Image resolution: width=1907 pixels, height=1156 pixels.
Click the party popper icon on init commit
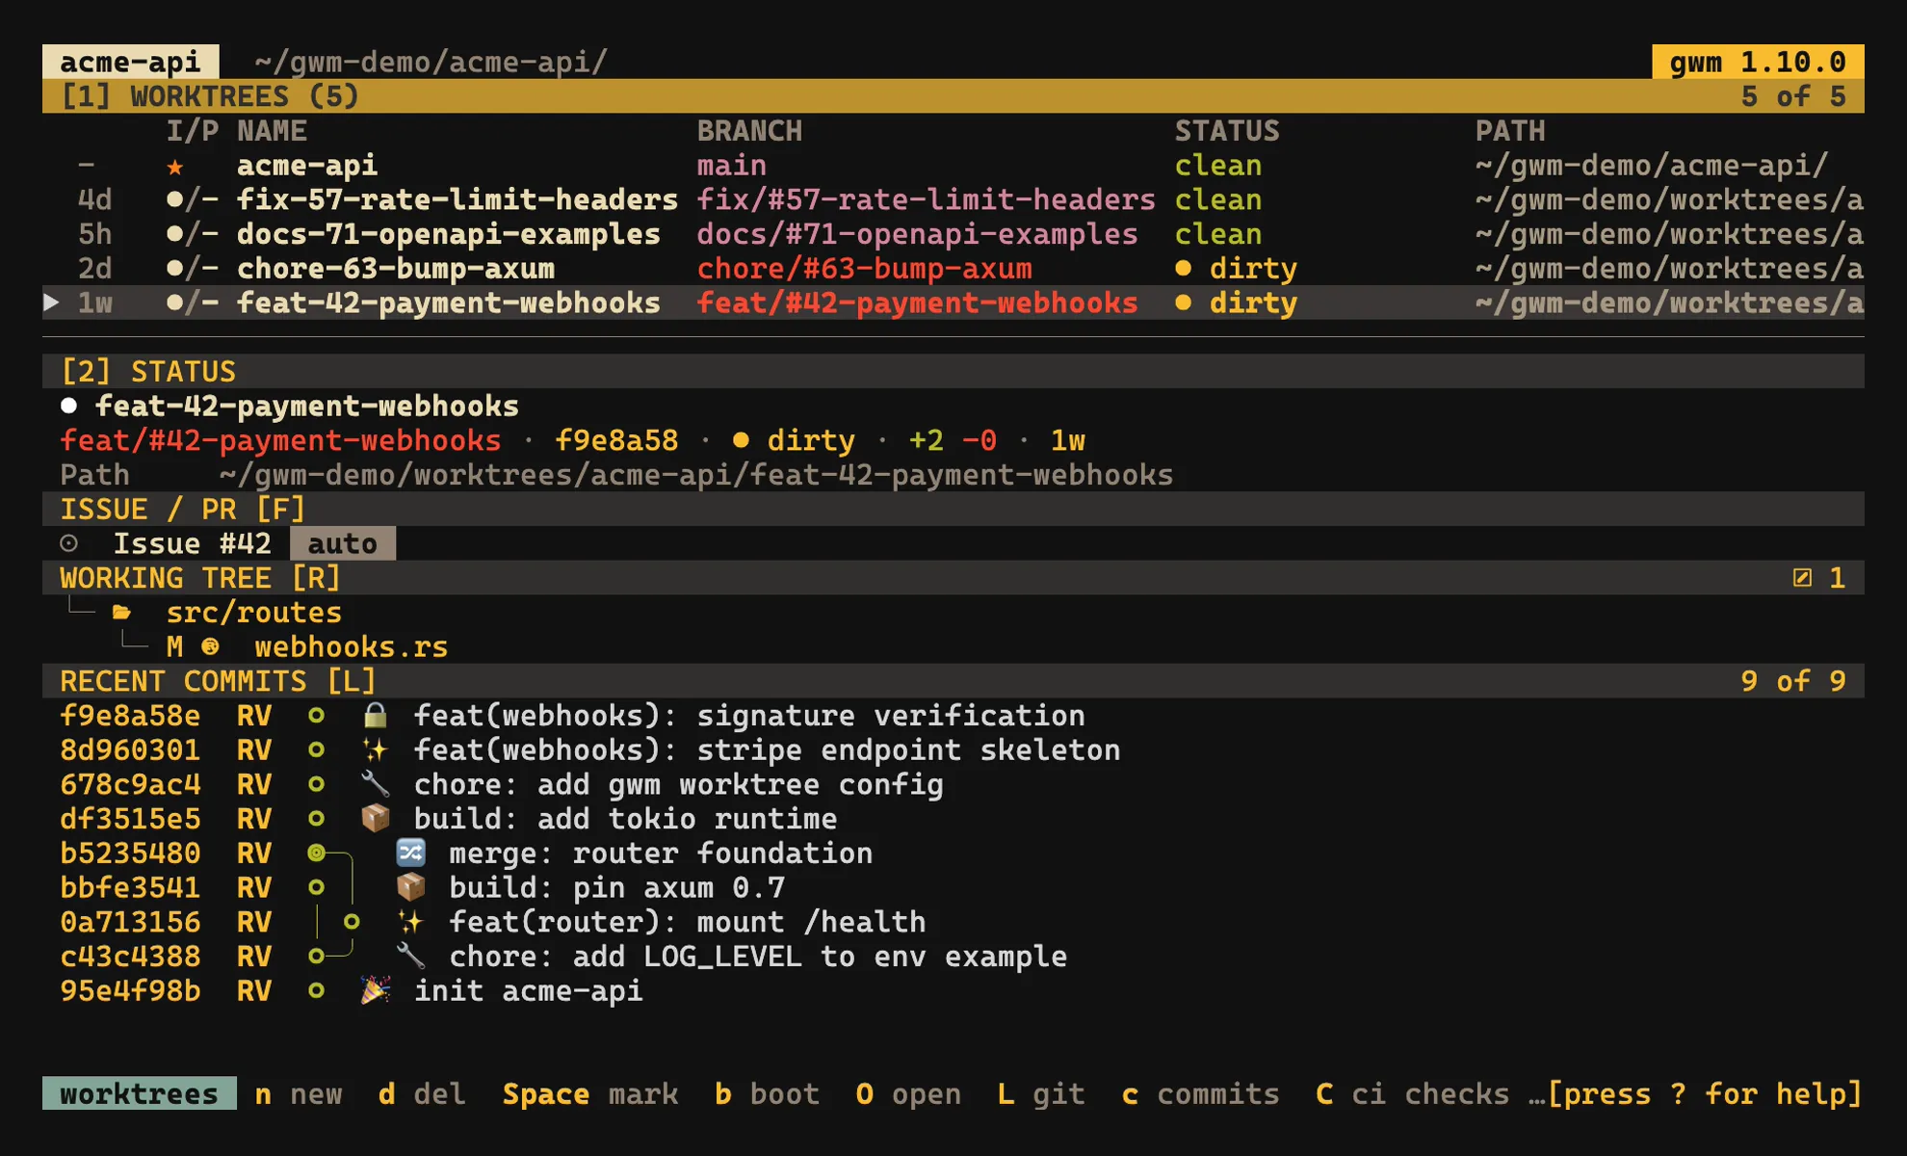pos(375,990)
